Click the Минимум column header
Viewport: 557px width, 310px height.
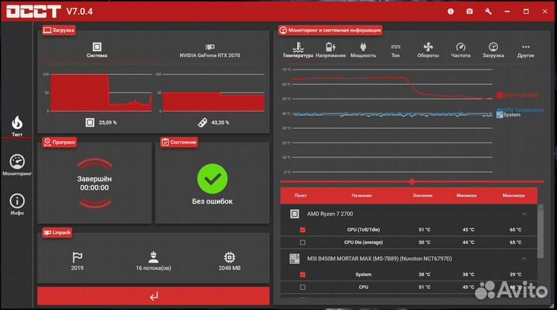pyautogui.click(x=466, y=195)
